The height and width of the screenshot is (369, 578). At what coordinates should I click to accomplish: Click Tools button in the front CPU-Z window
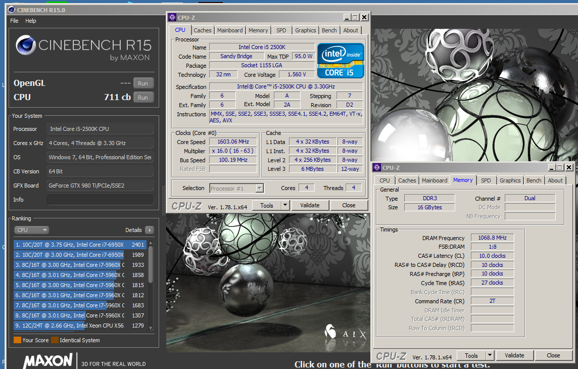266,205
